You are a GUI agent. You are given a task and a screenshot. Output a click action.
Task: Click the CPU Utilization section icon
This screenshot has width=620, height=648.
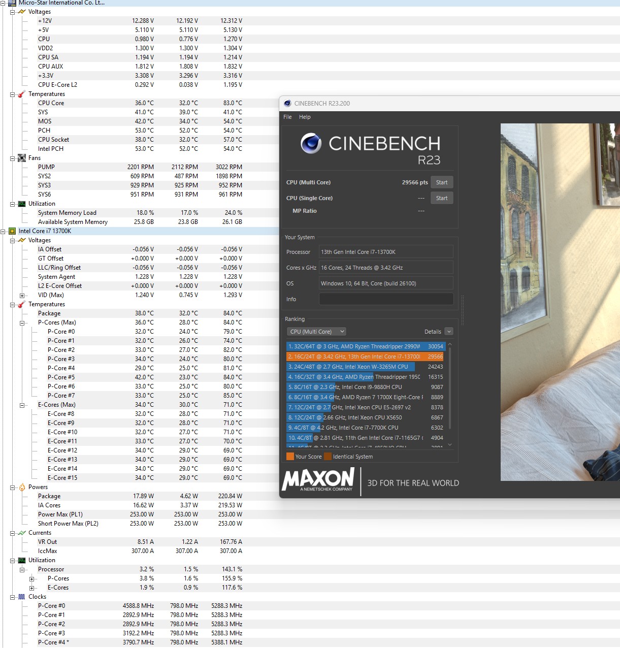pos(22,560)
